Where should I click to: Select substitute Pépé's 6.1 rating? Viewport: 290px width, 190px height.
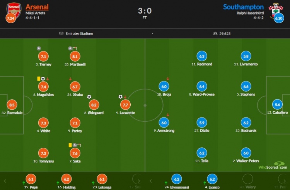[31, 179]
